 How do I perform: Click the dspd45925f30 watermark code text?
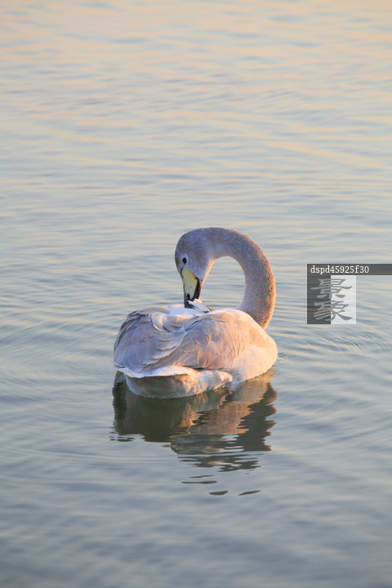tap(340, 269)
